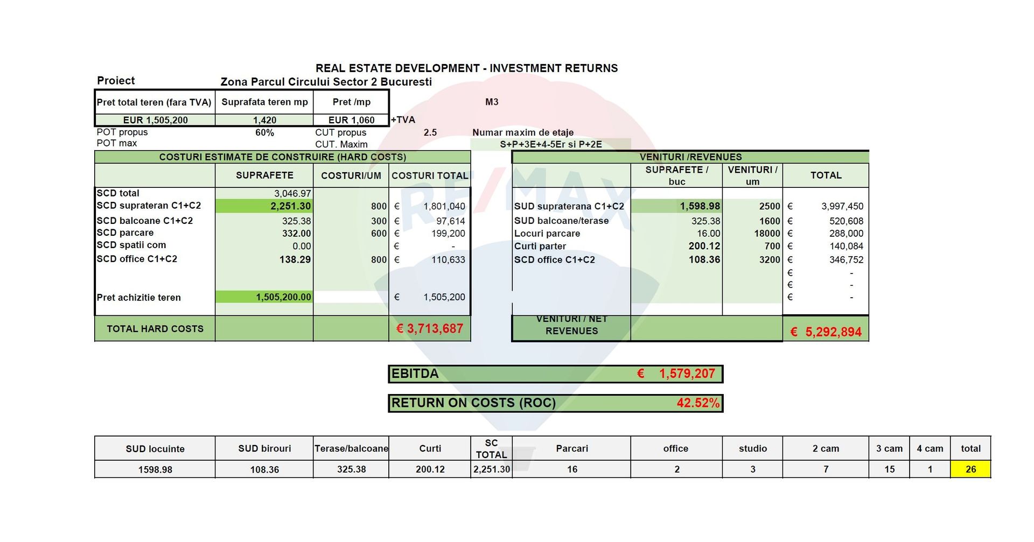Click the Locuri parcare unit price 18000
This screenshot has height=542, width=1034.
pos(752,234)
